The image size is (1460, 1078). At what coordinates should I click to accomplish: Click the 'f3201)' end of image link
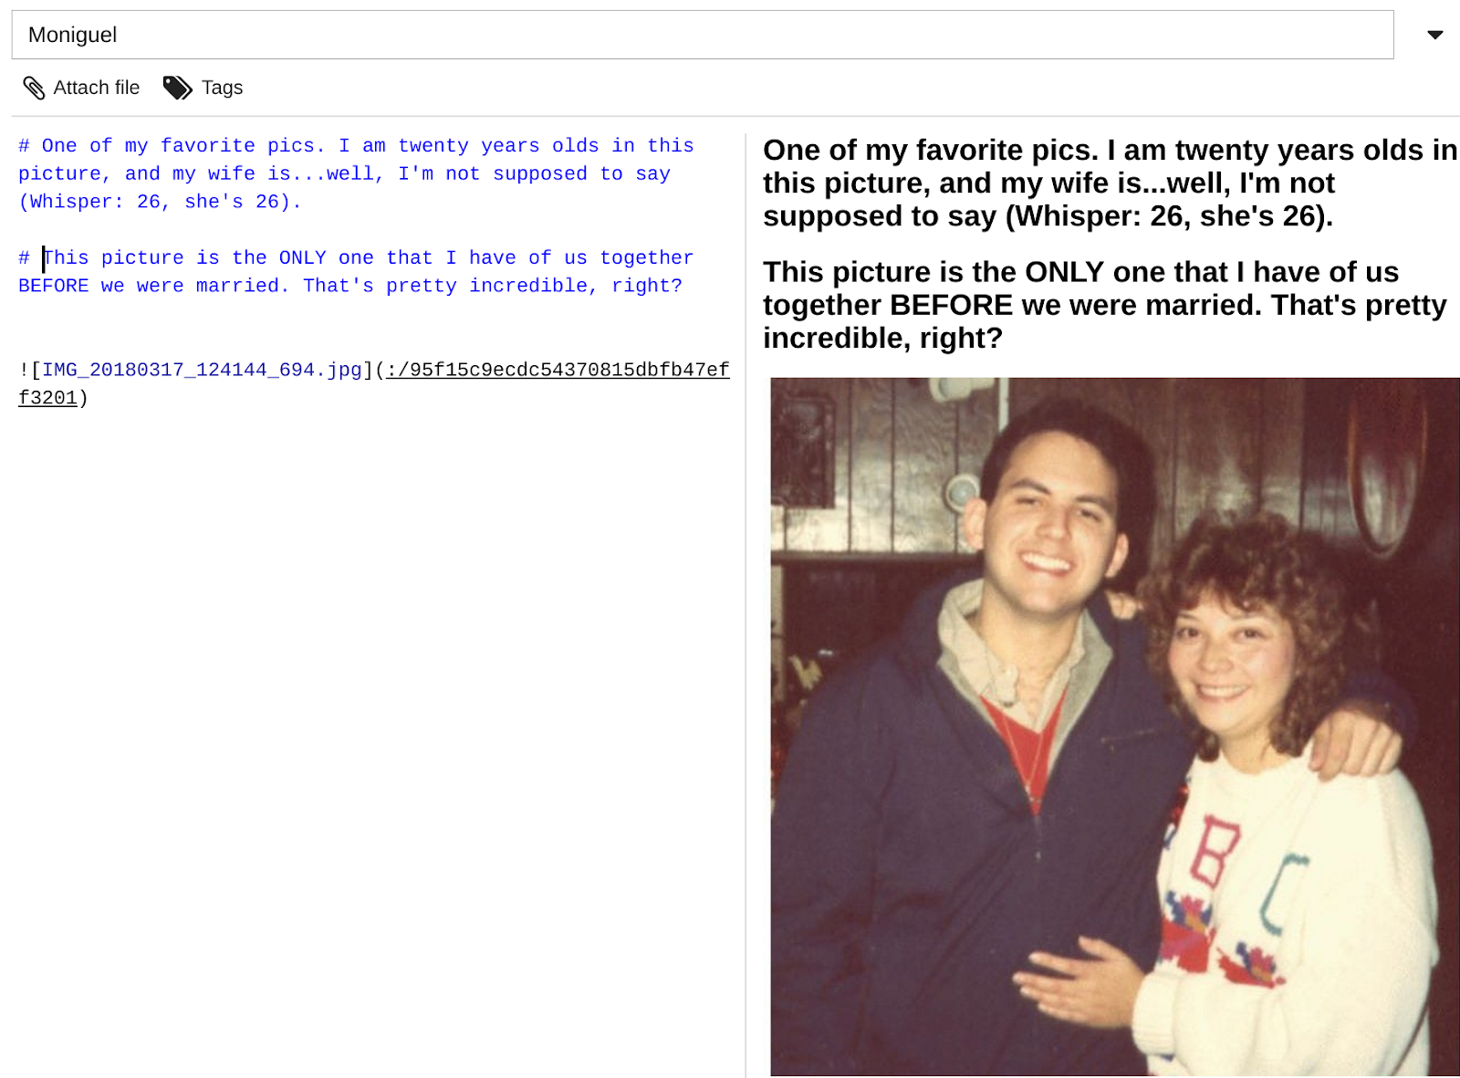(53, 398)
